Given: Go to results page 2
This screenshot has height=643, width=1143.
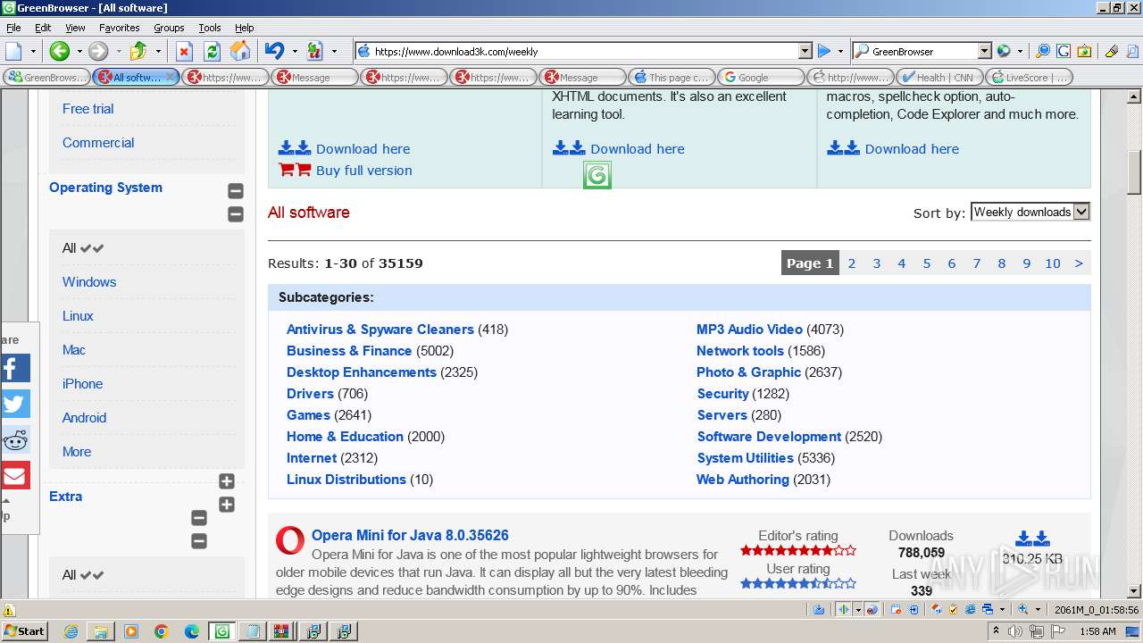Looking at the screenshot, I should tap(852, 263).
